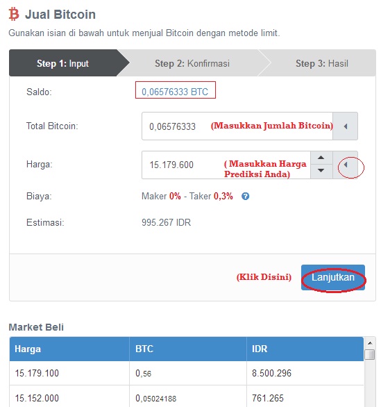Select the Step 1: Input tab

point(63,63)
